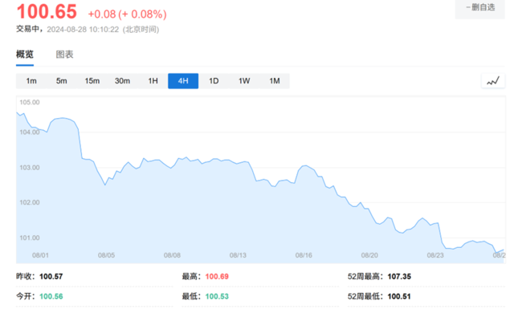
Task: Click the chart line near 08/16 peak
Action: 305,166
